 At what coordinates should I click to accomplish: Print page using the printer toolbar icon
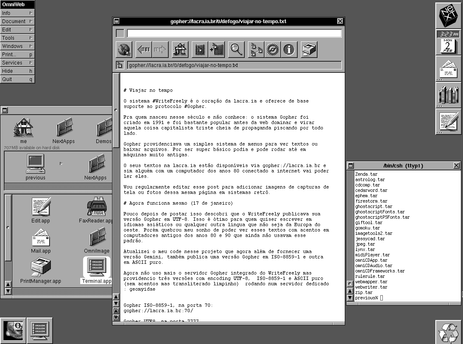coord(309,49)
